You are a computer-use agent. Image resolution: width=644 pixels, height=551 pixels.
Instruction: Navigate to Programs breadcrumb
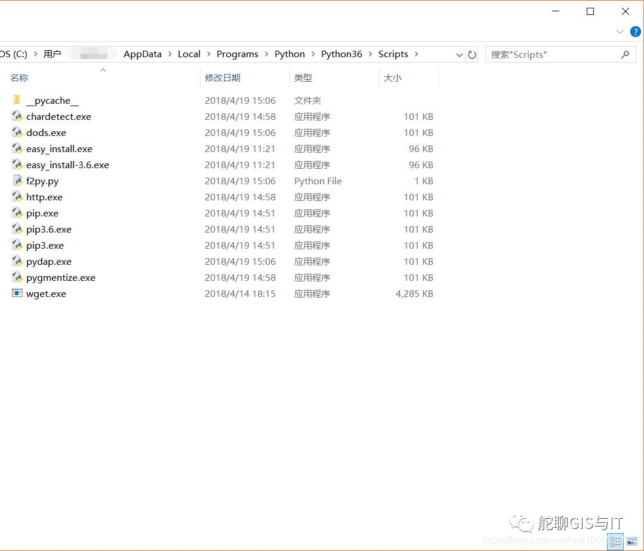(x=238, y=54)
